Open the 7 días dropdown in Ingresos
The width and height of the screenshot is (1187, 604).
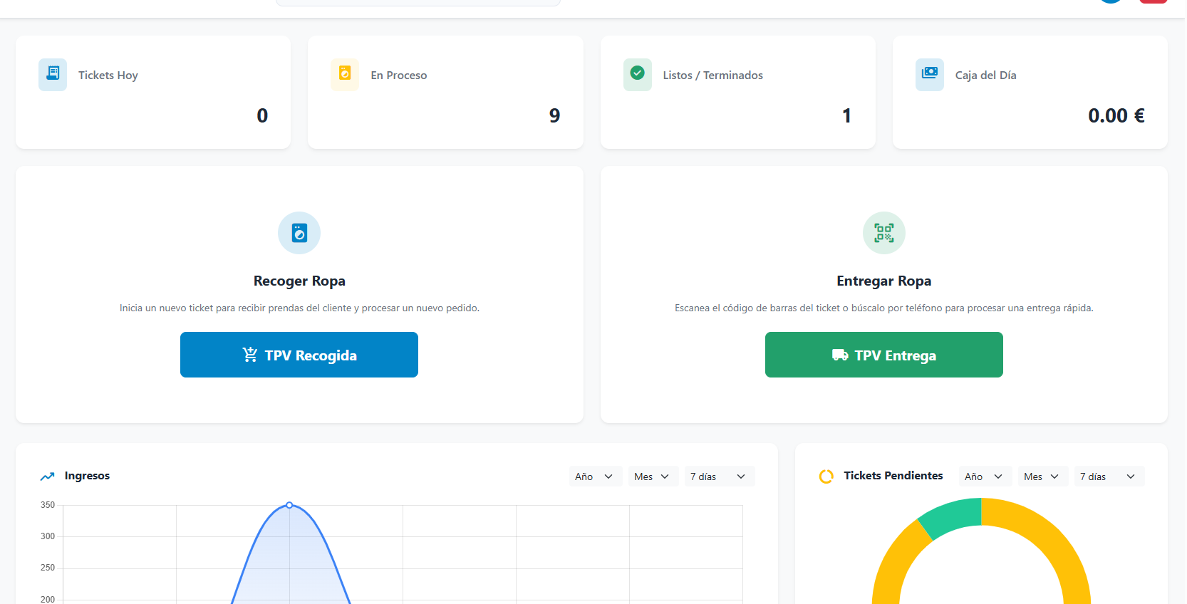pyautogui.click(x=720, y=477)
